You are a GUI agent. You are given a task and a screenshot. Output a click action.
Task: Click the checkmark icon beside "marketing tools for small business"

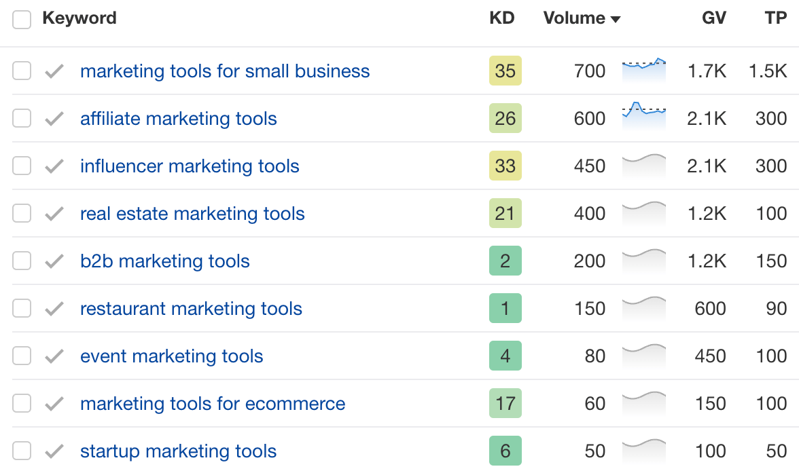pos(53,71)
